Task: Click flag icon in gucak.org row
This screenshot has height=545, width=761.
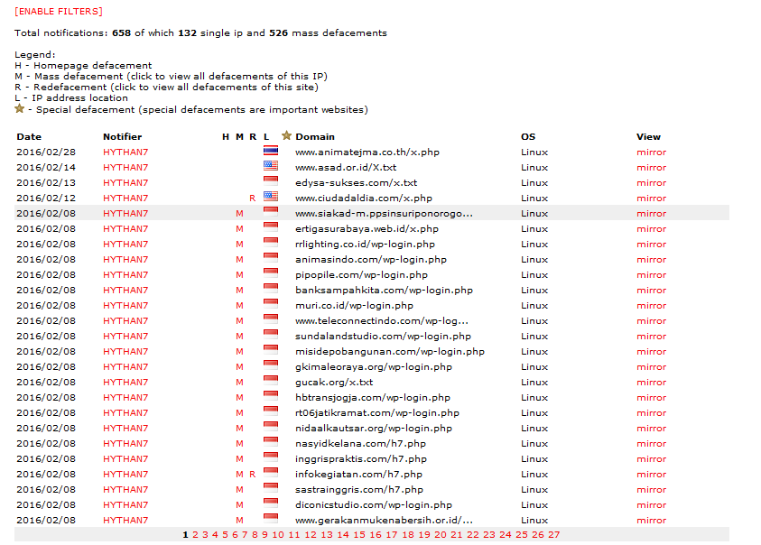Action: 270,381
